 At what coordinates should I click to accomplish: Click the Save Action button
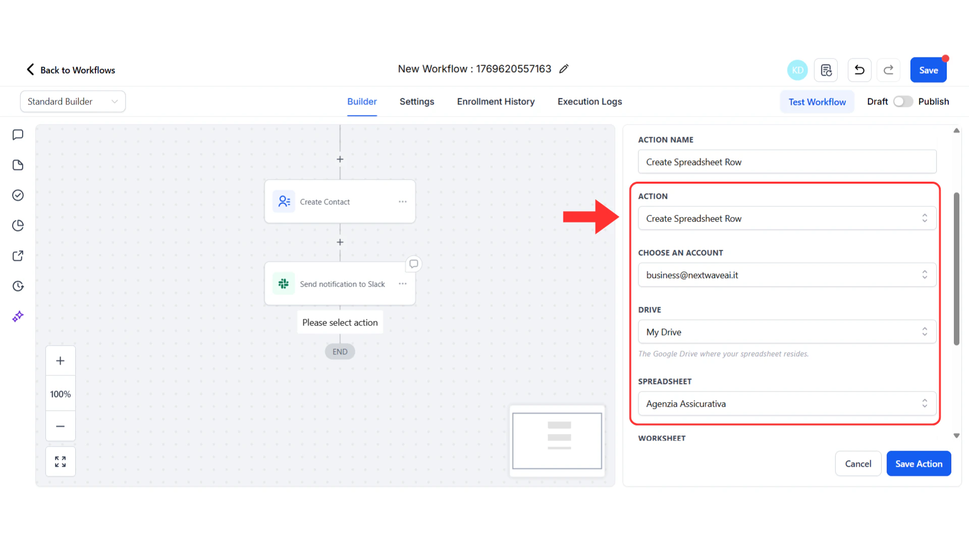coord(919,464)
